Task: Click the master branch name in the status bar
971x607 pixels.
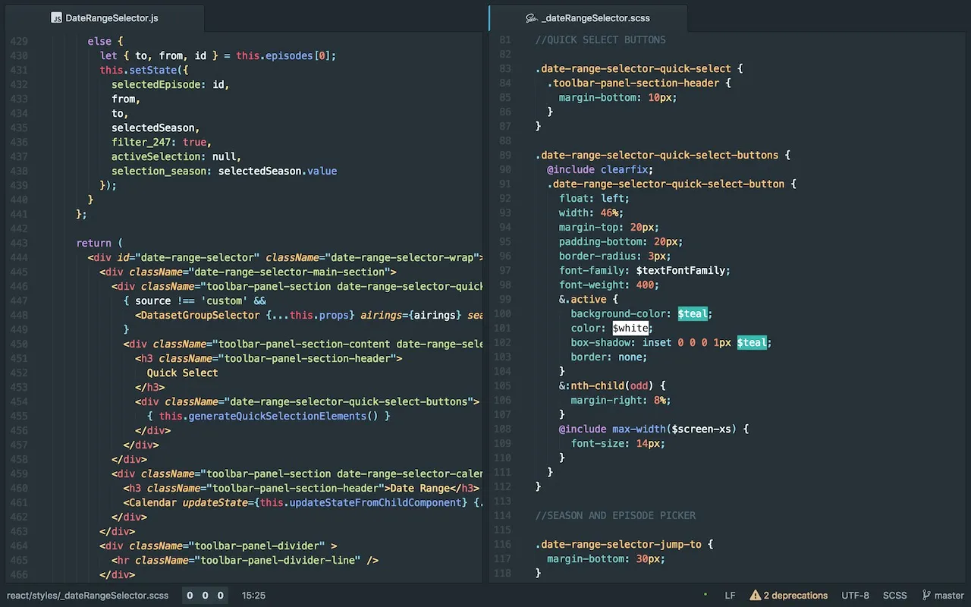Action: point(949,596)
